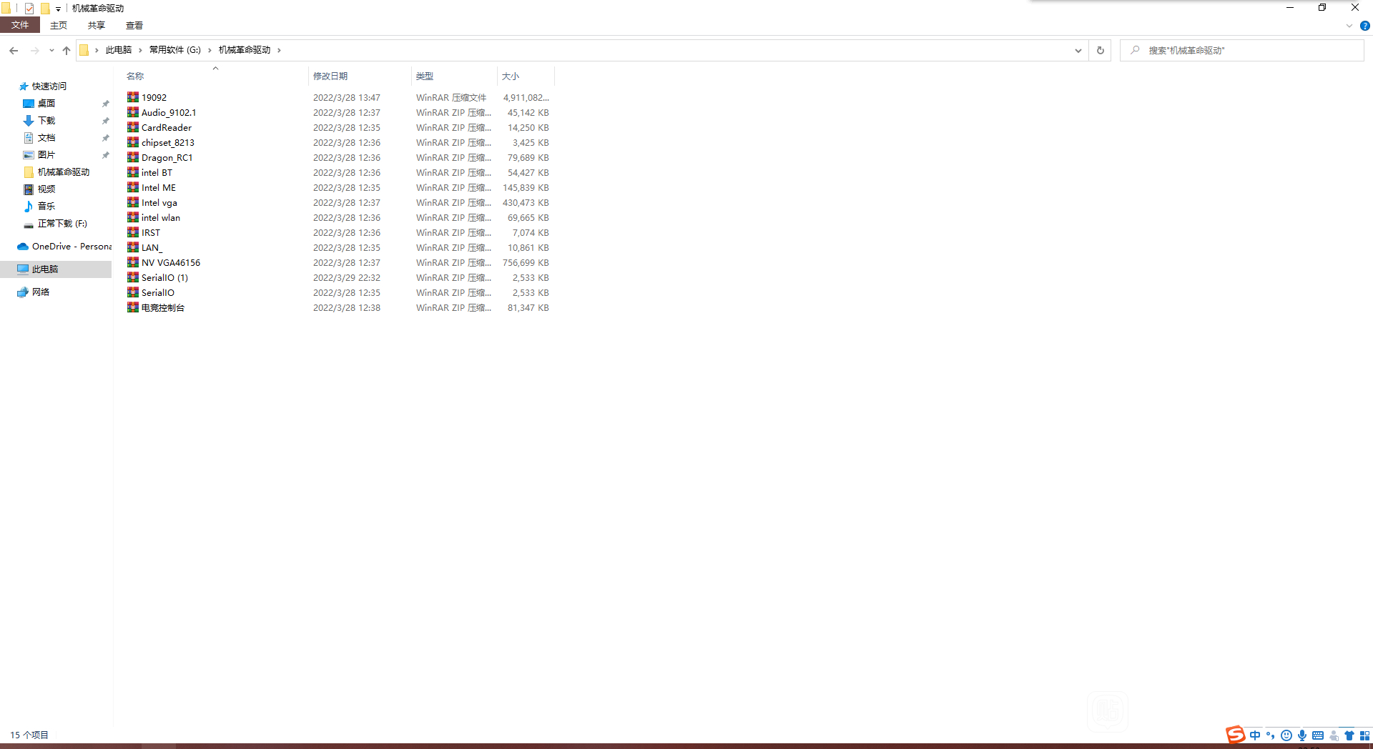
Task: Select 快速访问 in navigation pane
Action: point(49,86)
